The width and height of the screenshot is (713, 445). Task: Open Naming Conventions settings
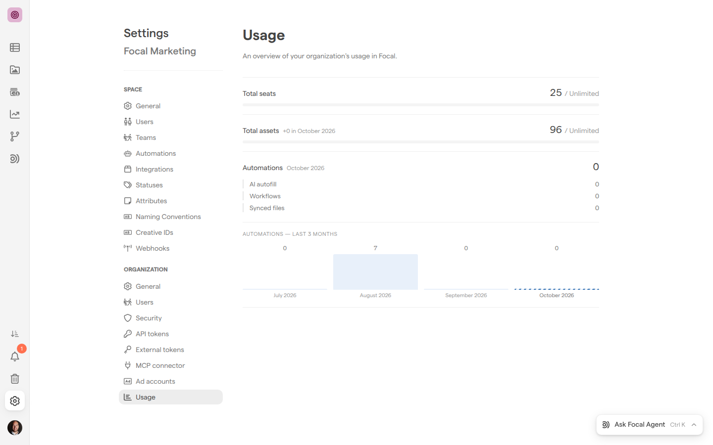click(171, 217)
